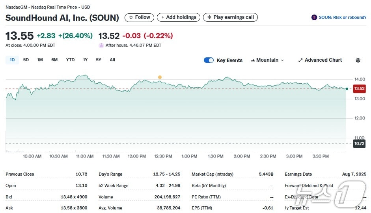Select the 5D time range tab

(26, 60)
